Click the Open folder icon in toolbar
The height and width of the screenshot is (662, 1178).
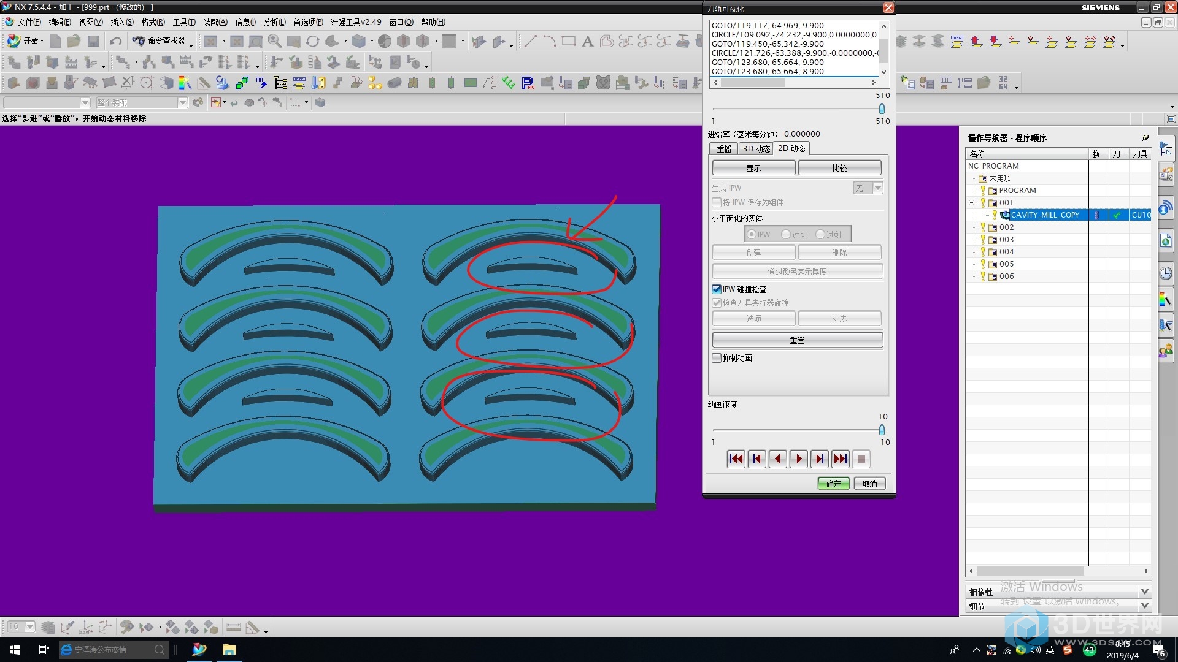74,41
